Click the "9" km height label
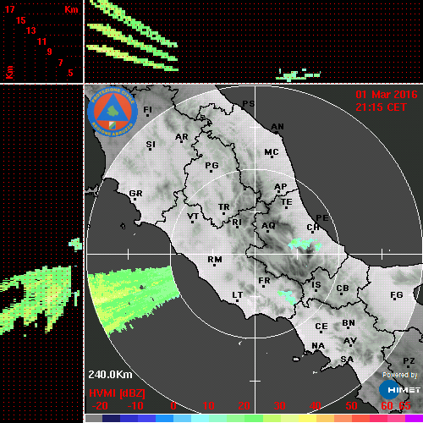This screenshot has width=423, height=423. coord(49,52)
